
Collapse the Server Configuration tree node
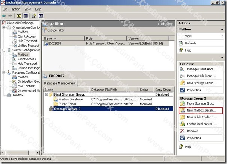pos(4,50)
